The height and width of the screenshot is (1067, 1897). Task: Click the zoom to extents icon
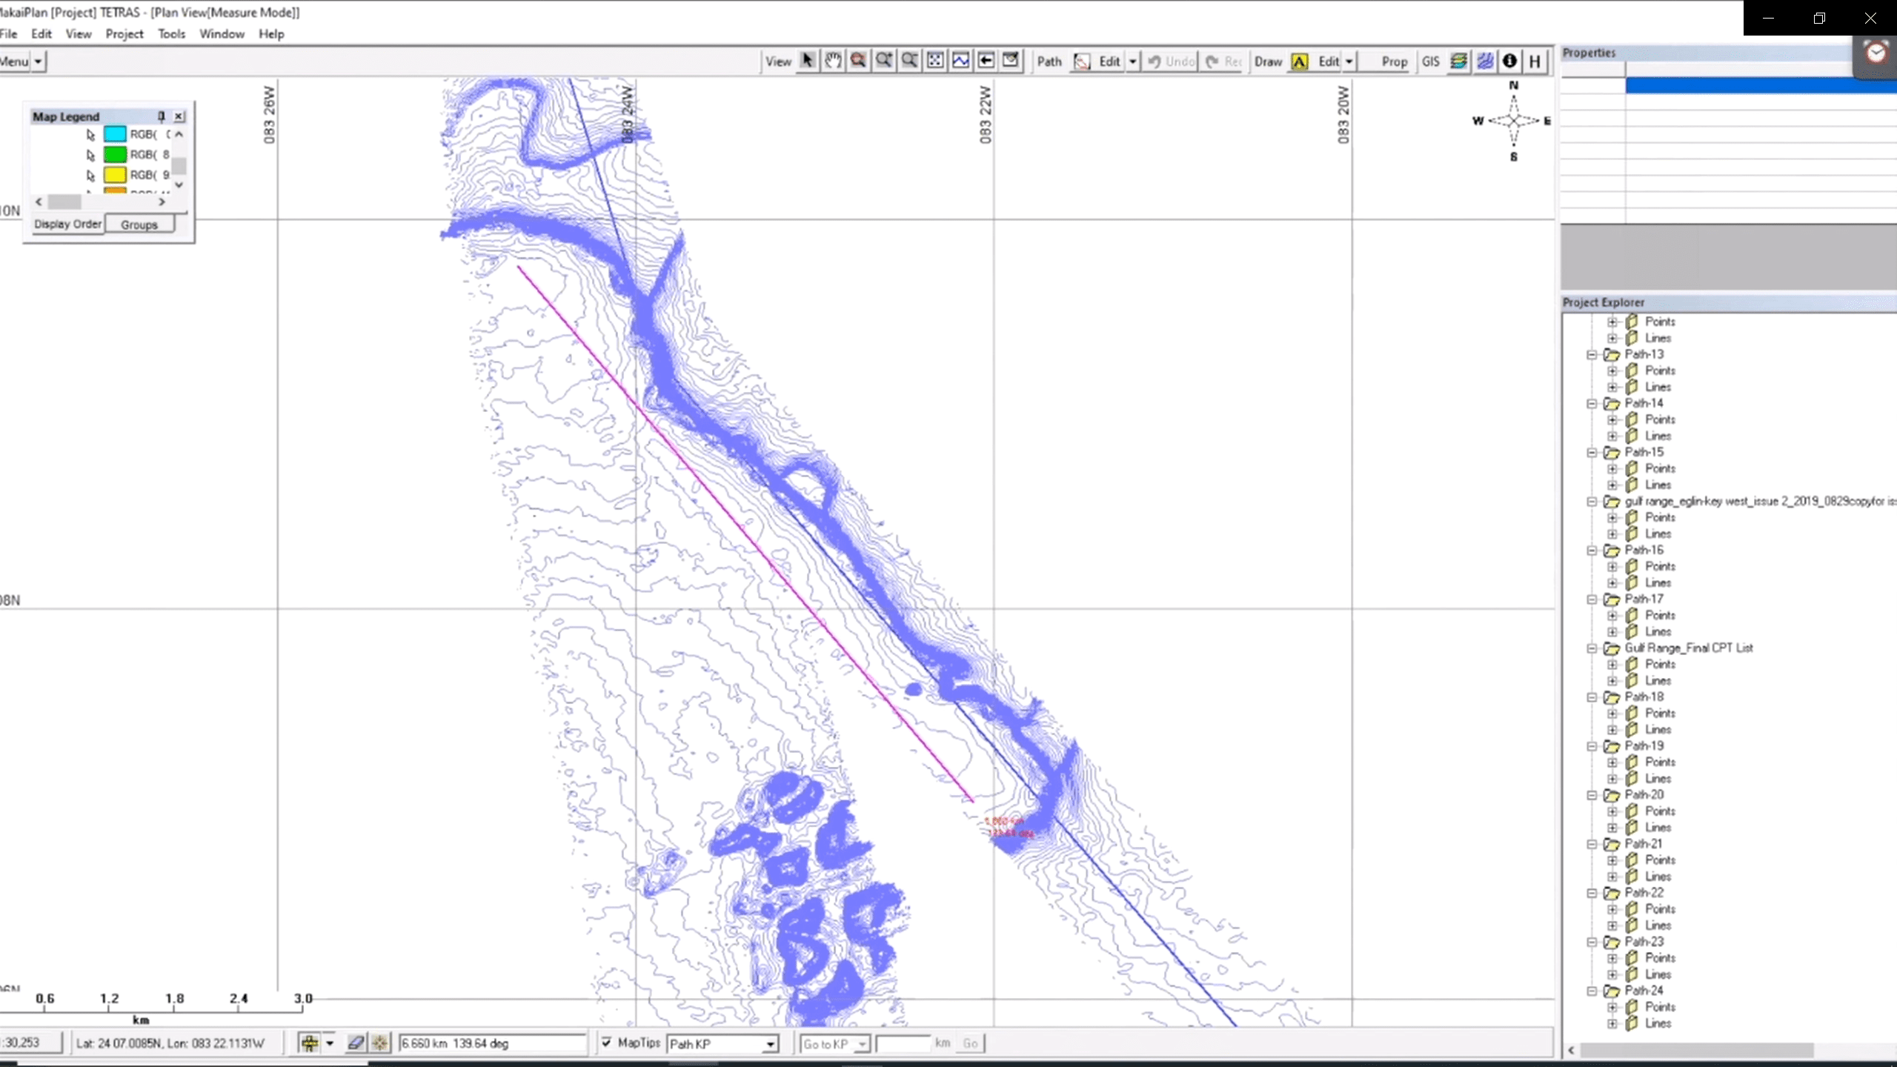(935, 61)
